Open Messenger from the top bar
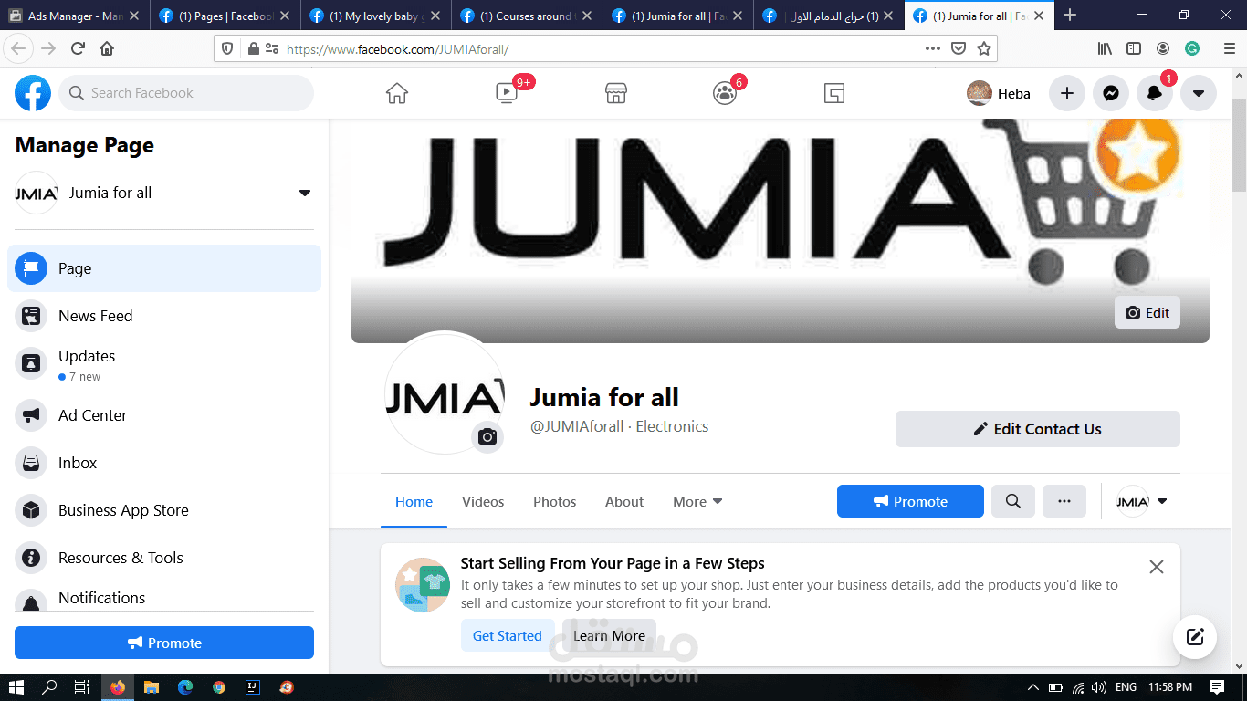The height and width of the screenshot is (701, 1247). [x=1111, y=93]
